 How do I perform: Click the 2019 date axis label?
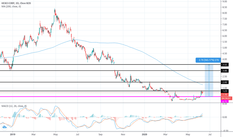click(13, 135)
